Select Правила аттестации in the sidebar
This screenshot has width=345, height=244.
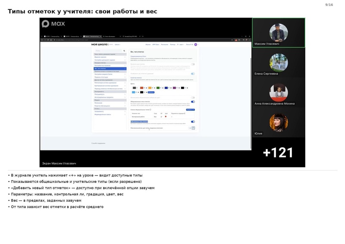tap(110, 77)
